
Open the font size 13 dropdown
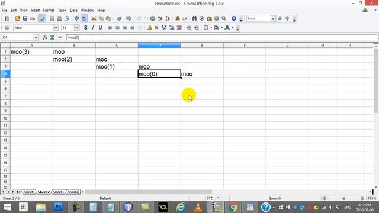[x=76, y=28]
